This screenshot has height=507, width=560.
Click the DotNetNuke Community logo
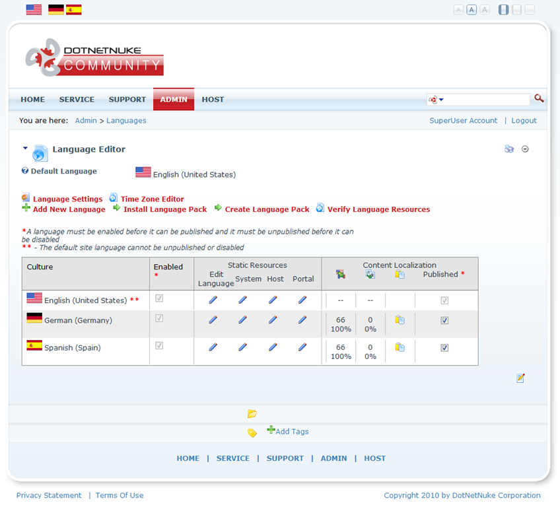[94, 57]
